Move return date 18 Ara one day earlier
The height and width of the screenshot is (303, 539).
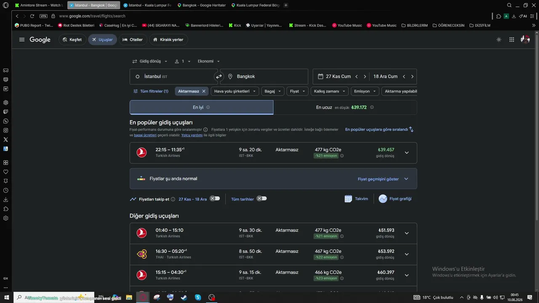404,77
